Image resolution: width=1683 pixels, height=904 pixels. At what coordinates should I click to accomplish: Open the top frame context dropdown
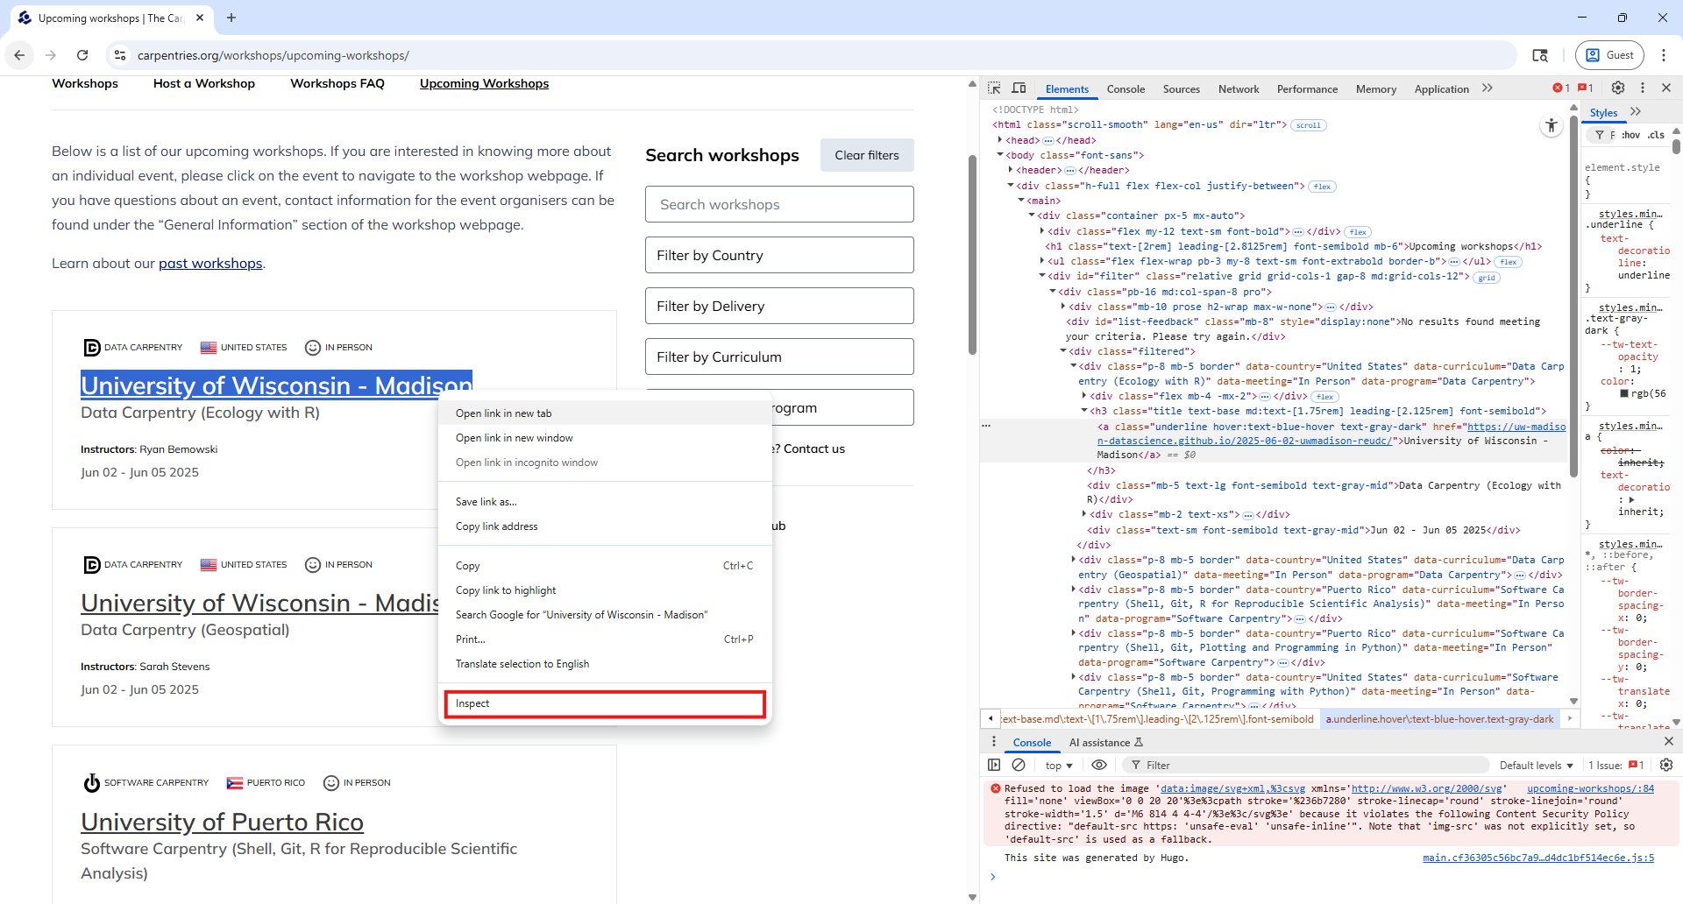coord(1057,765)
